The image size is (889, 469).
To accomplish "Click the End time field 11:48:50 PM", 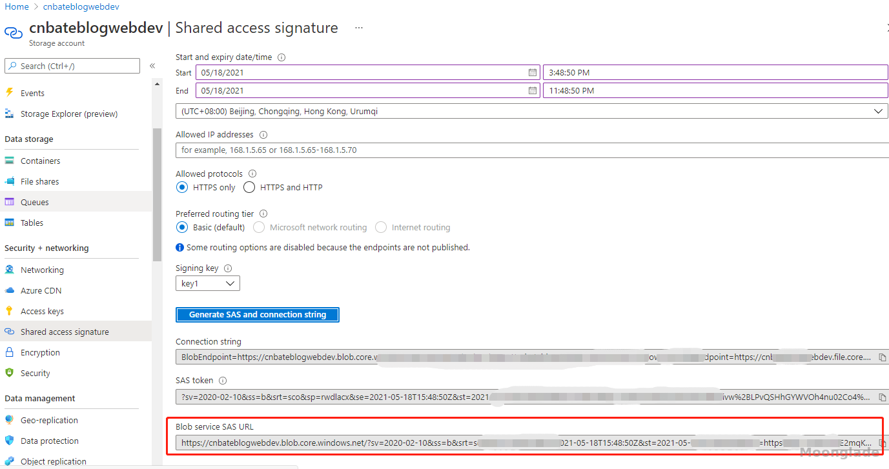I will pos(715,90).
